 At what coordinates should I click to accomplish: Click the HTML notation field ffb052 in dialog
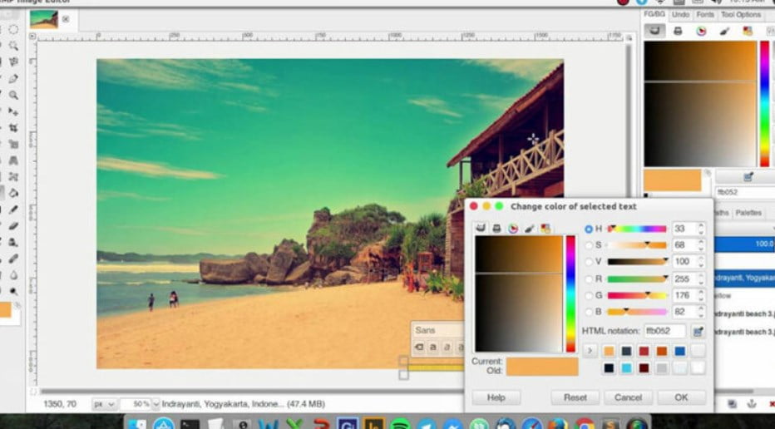click(x=665, y=332)
